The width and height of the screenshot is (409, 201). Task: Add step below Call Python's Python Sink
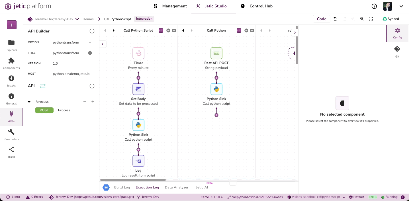pos(216,115)
